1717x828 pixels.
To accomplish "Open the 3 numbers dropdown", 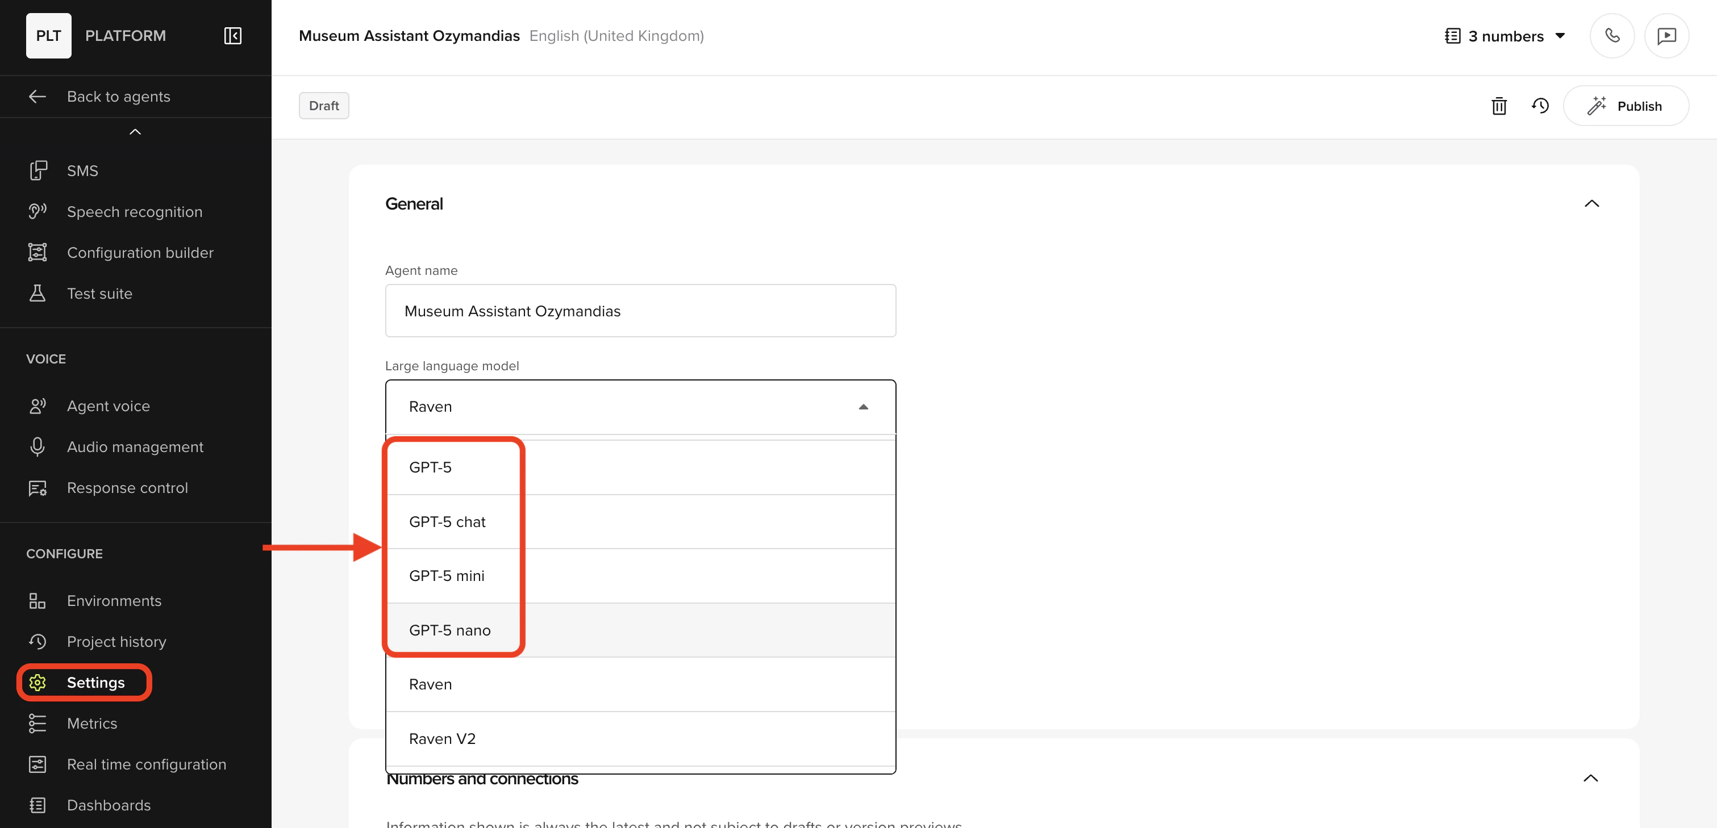I will [x=1505, y=36].
